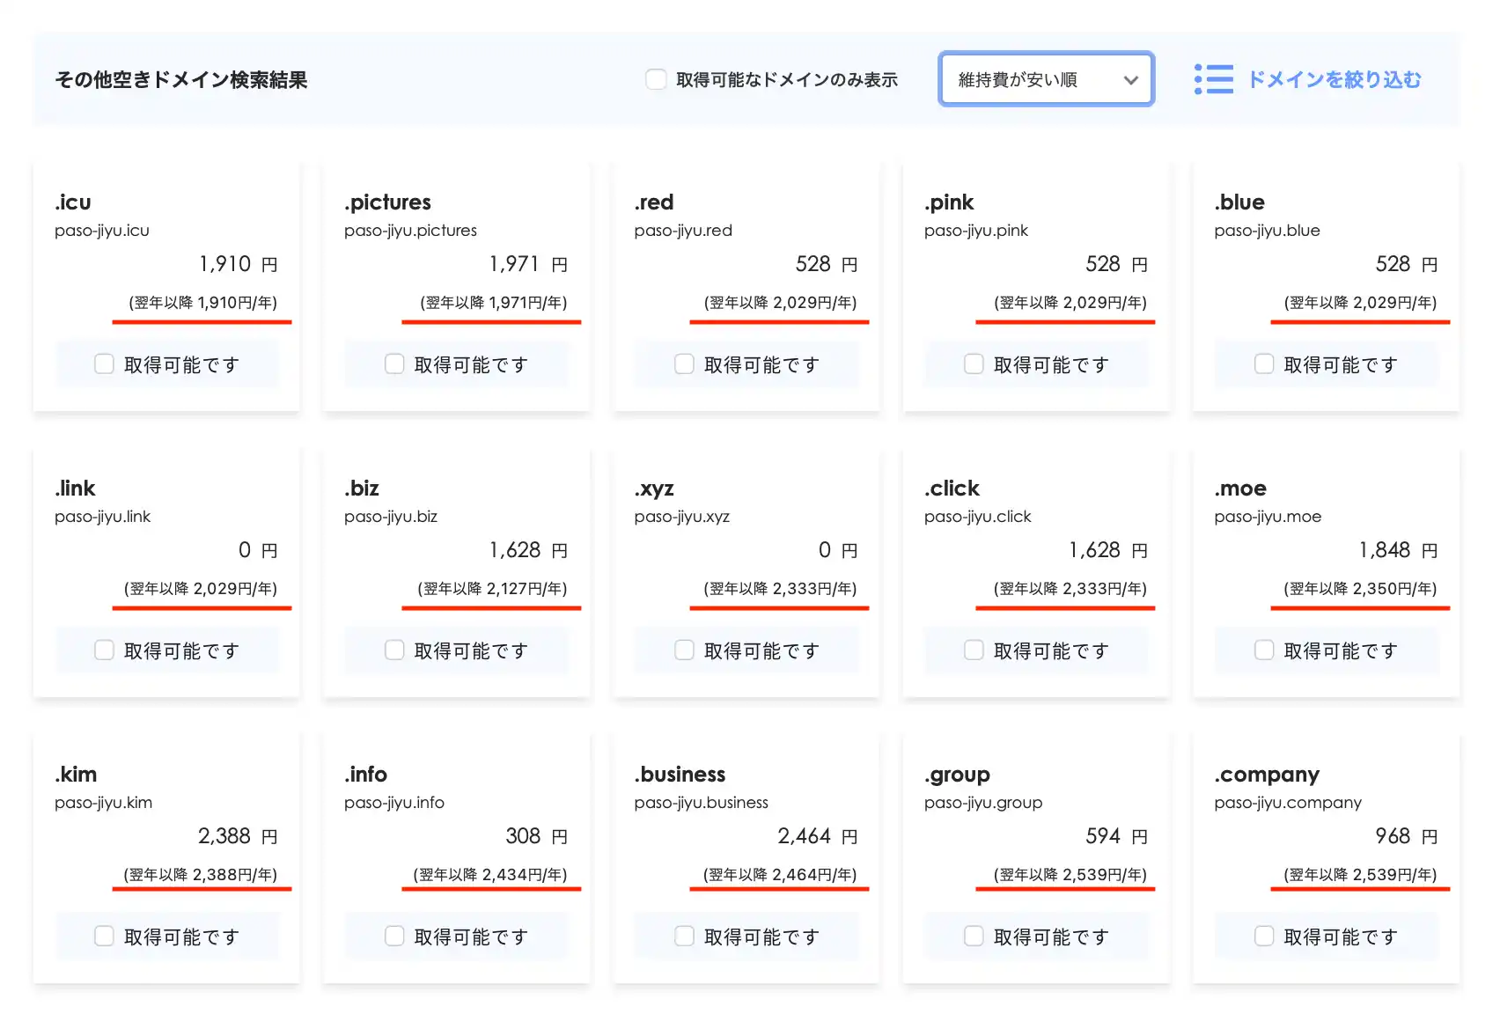The height and width of the screenshot is (1014, 1500).
Task: Click the paso-jiyu.click domain name
Action: (977, 517)
